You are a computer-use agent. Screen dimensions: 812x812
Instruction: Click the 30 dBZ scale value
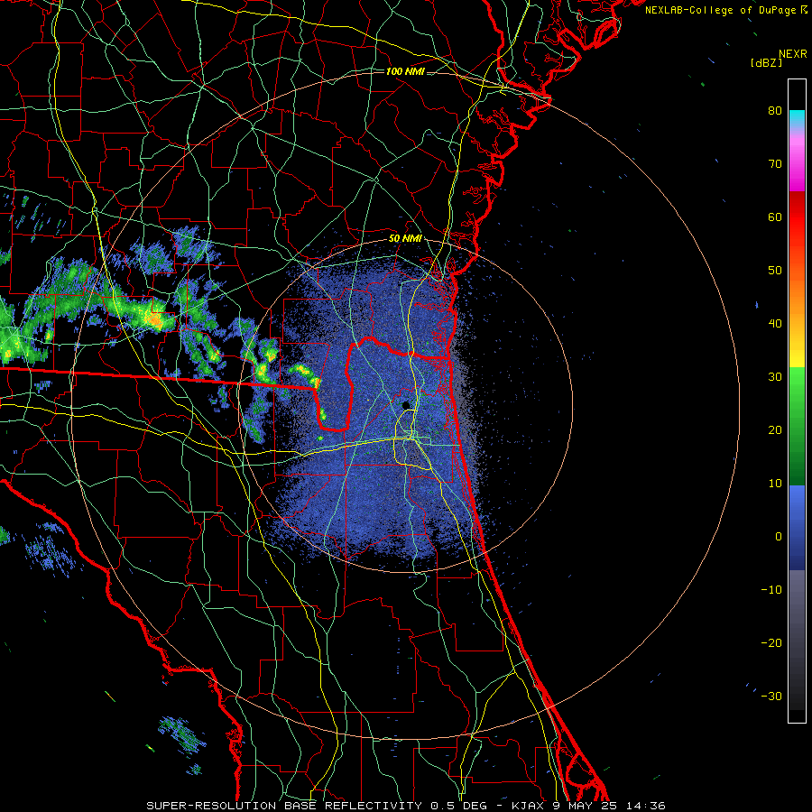tap(775, 377)
